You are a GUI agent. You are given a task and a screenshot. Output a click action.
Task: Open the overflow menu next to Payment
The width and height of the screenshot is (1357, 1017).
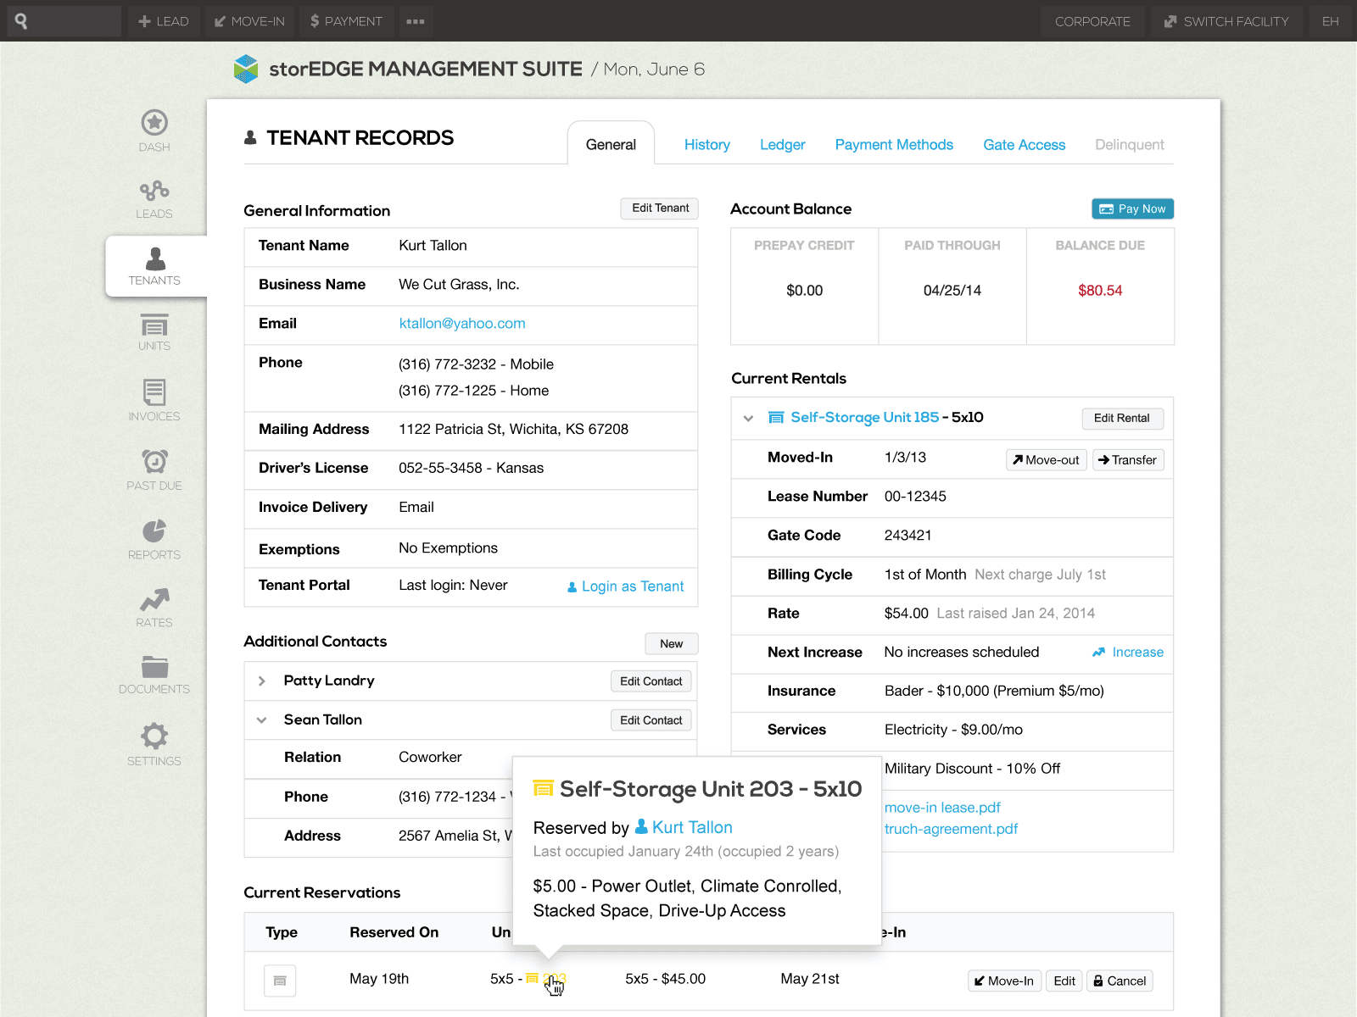[415, 21]
